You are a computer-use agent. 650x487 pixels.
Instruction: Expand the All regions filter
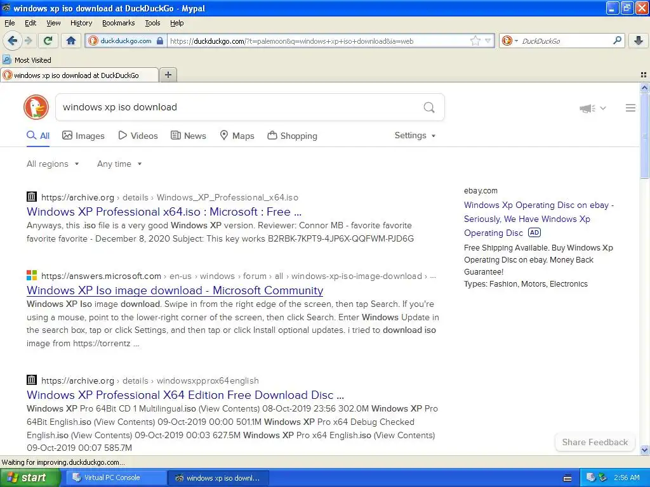53,164
